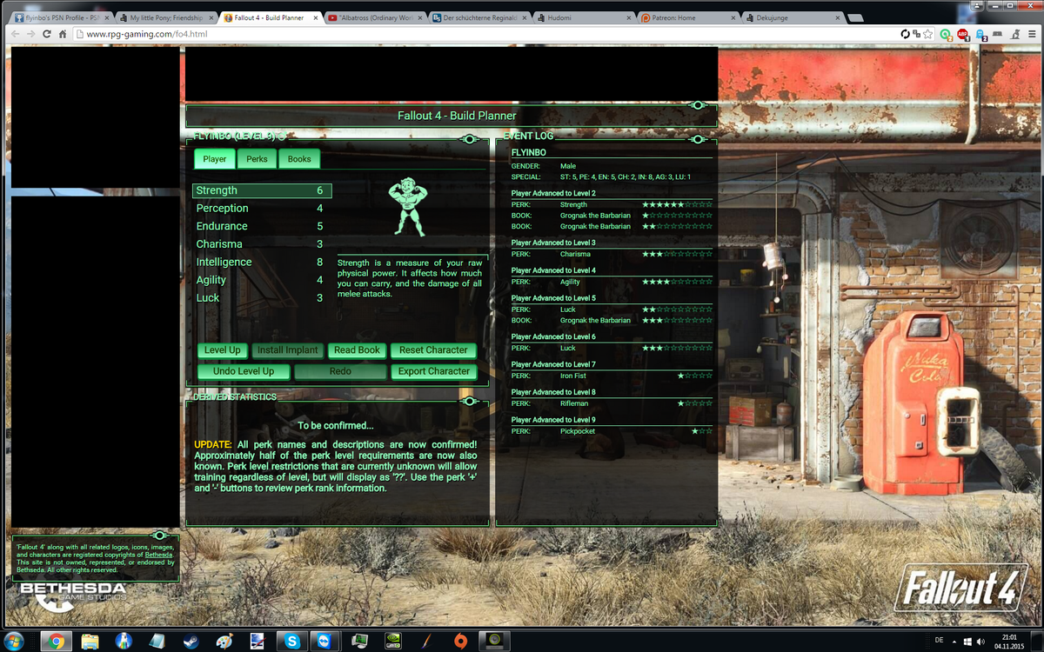Switch to the Dekujunge tab

coord(792,17)
